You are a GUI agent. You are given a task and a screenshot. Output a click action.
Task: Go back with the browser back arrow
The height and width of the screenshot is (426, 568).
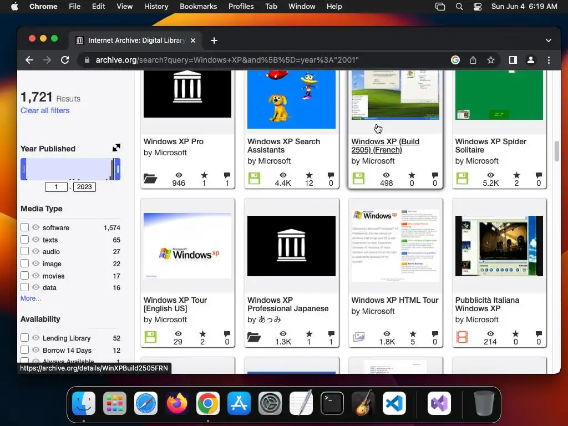[29, 60]
